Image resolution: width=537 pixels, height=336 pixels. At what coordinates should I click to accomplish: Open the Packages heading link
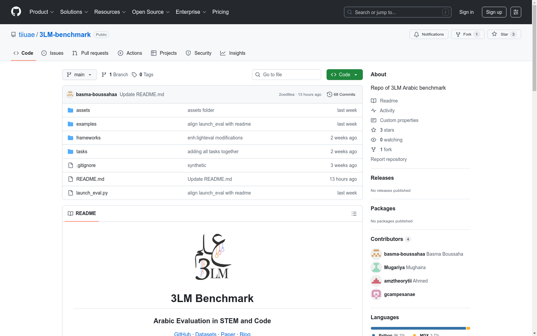click(383, 208)
